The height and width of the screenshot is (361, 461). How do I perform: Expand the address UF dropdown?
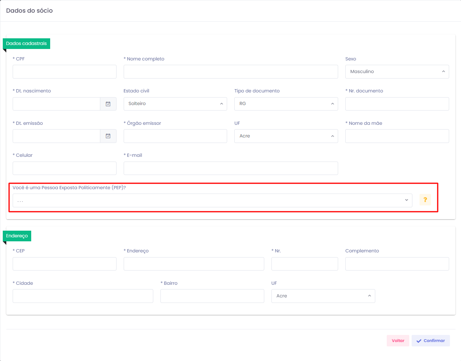(323, 296)
